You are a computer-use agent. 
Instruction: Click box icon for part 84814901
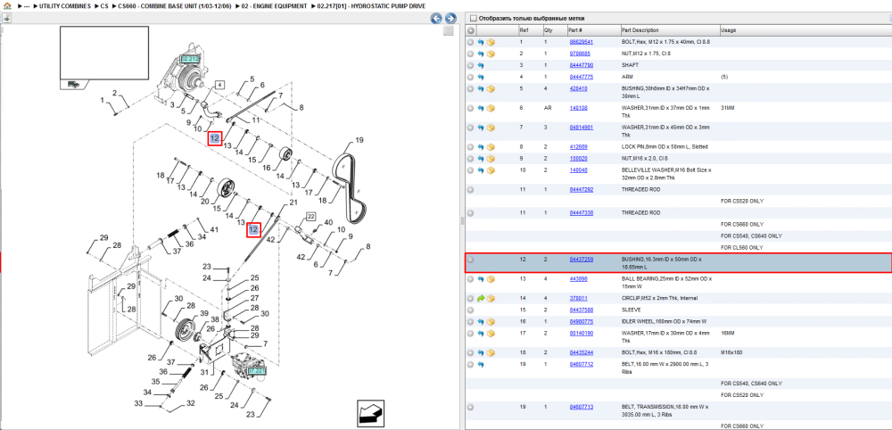coord(491,128)
